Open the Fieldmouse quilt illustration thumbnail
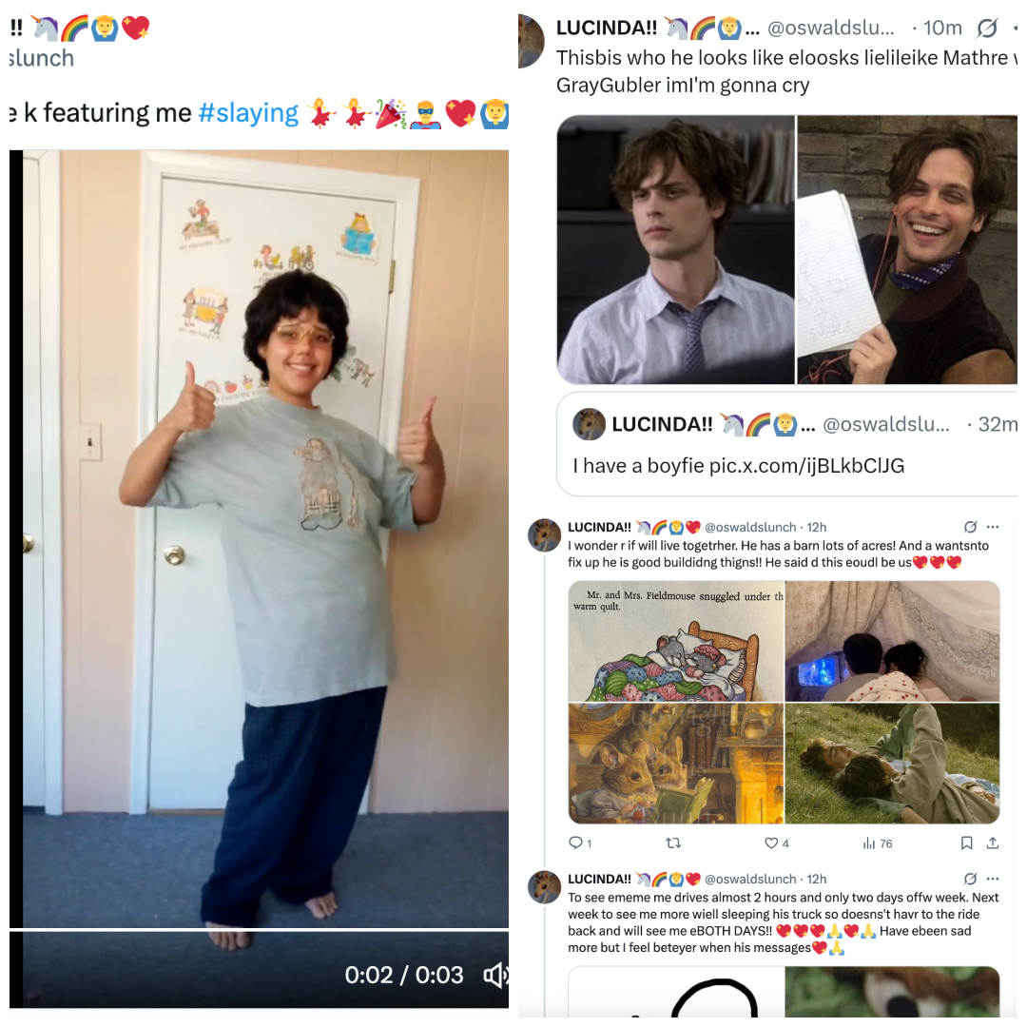The image size is (1027, 1027). 676,641
